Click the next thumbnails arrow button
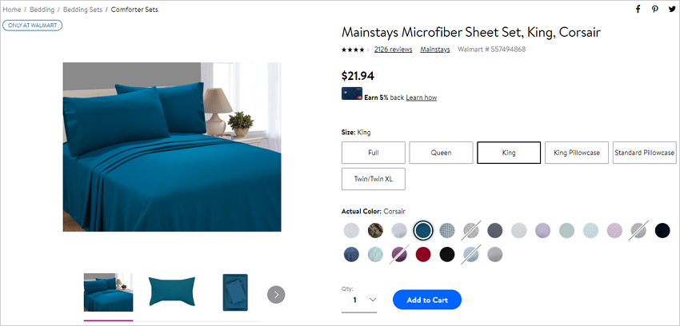This screenshot has height=326, width=680. coord(276,295)
